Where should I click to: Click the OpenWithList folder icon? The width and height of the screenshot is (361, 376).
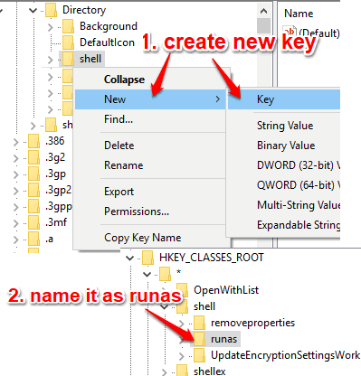tap(182, 290)
